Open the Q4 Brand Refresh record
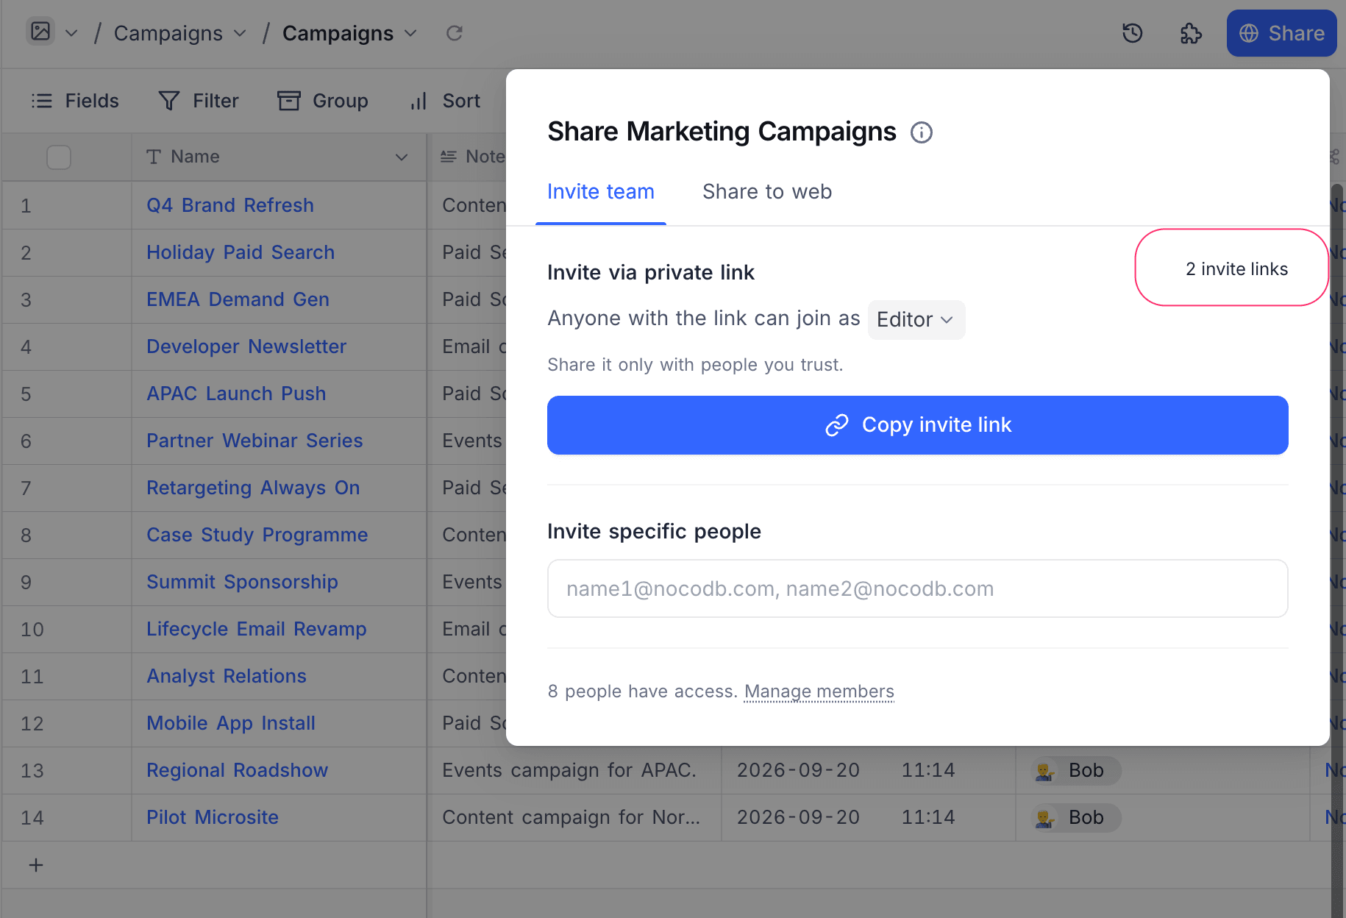 coord(230,205)
